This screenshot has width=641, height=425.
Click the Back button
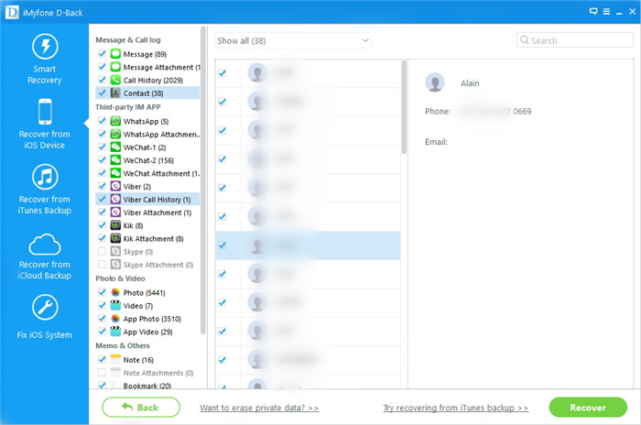click(141, 408)
